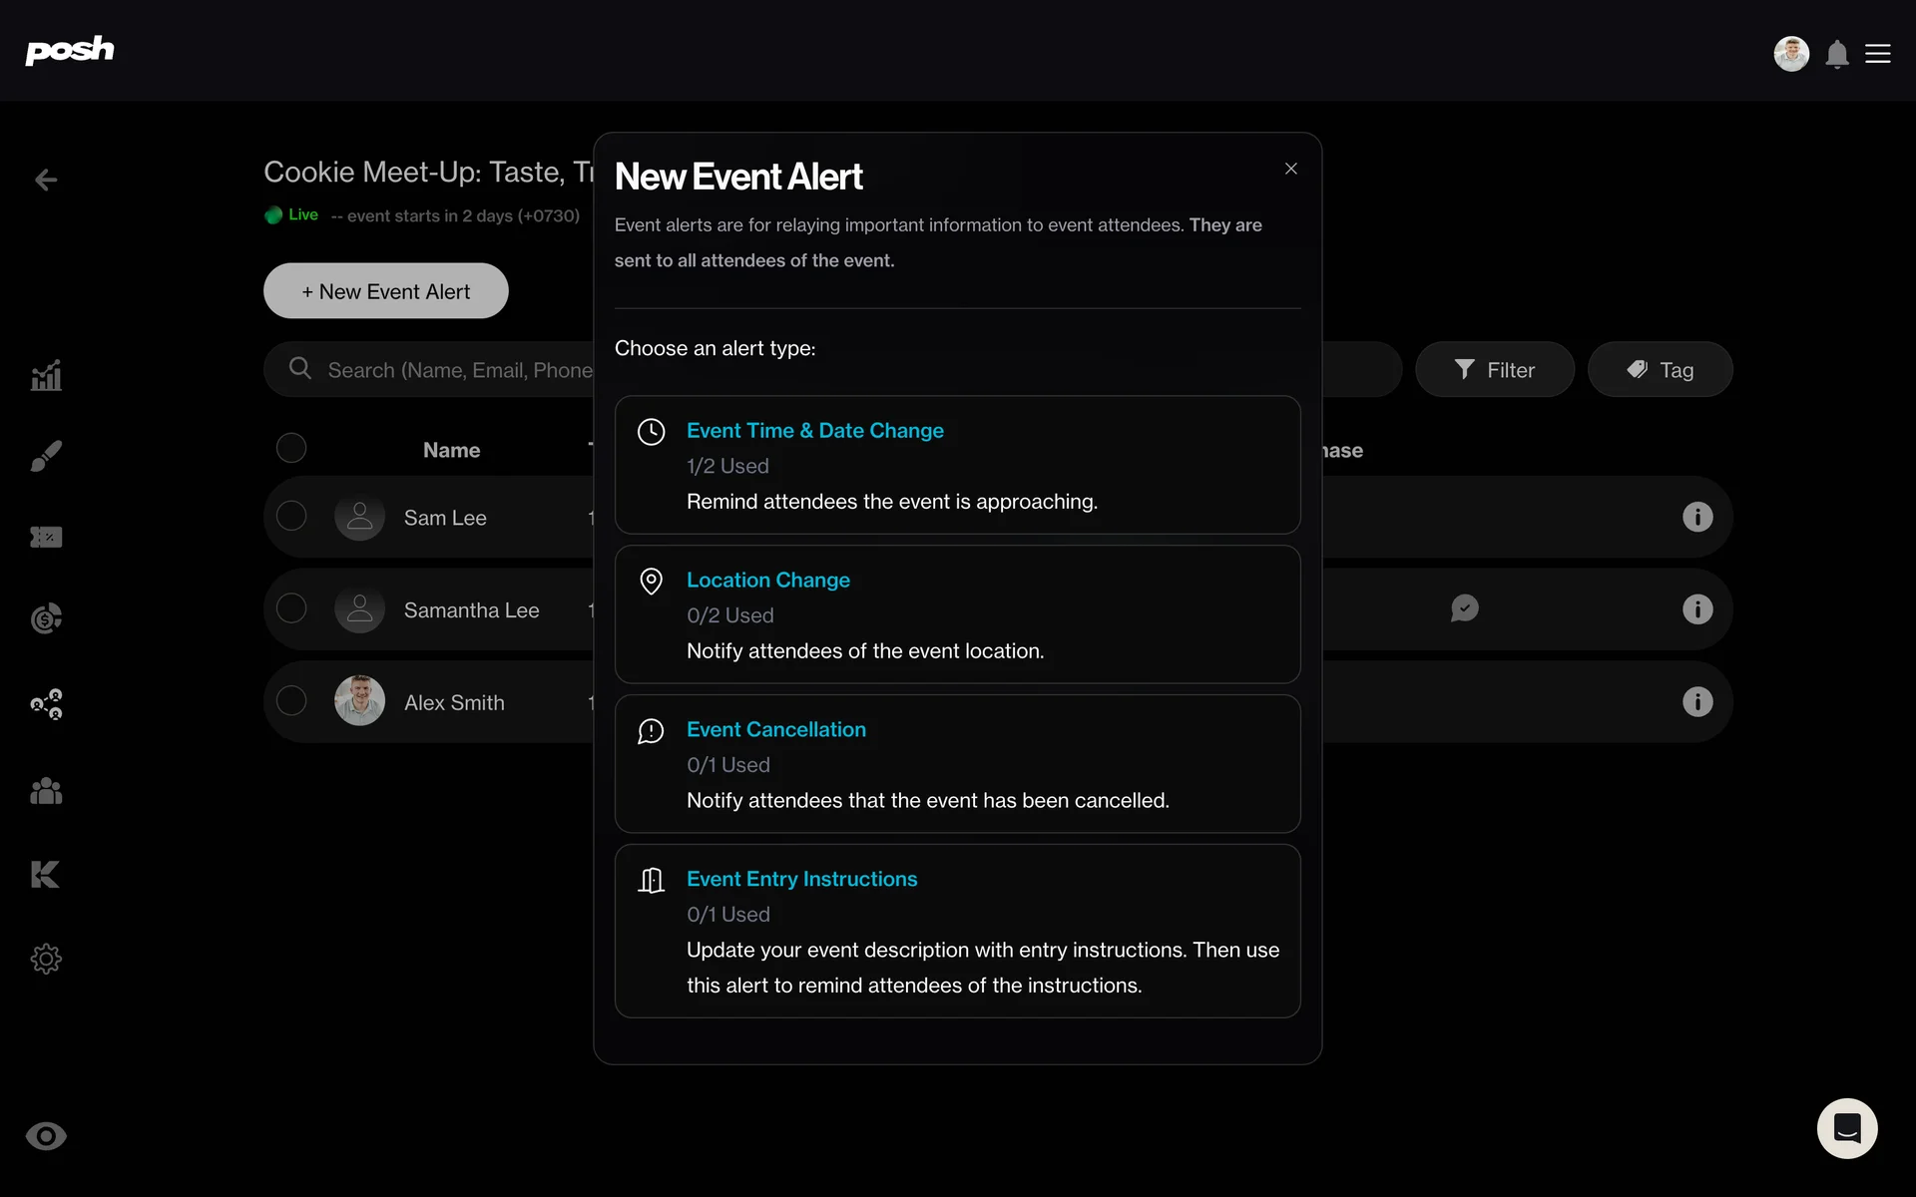Click the + New Event Alert button
Image resolution: width=1916 pixels, height=1197 pixels.
point(385,291)
